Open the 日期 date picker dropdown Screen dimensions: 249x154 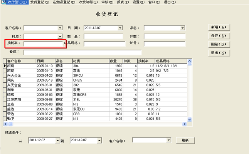click(x=120, y=28)
